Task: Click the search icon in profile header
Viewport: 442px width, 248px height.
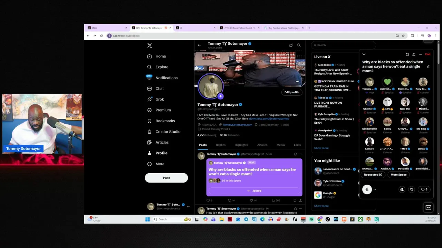Action: pos(299,45)
